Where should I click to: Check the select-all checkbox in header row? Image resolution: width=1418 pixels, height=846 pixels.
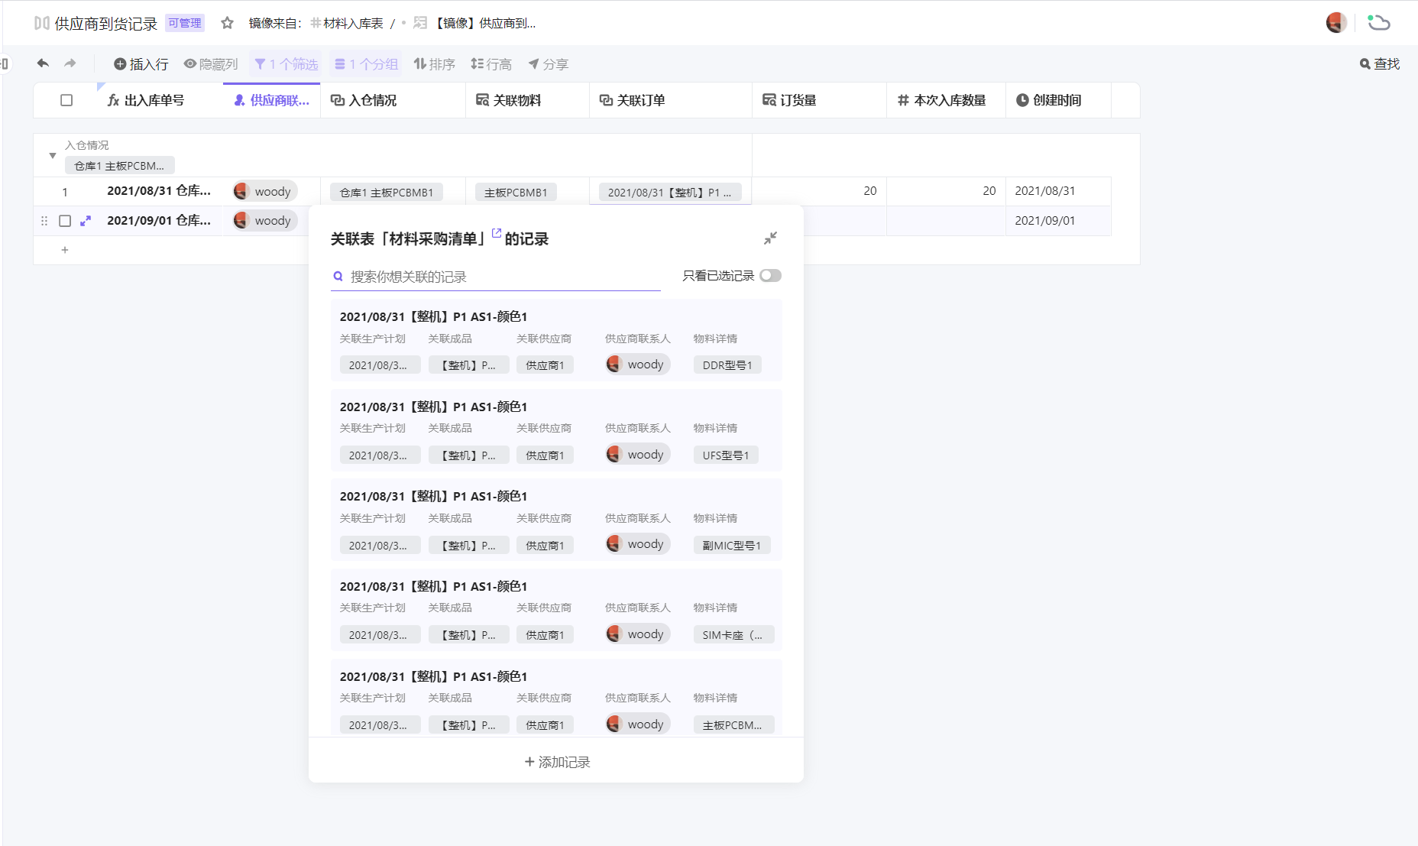coord(66,100)
